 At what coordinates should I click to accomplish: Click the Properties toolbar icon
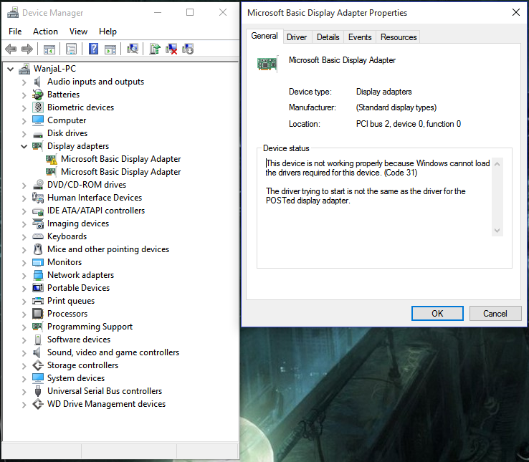click(x=71, y=49)
